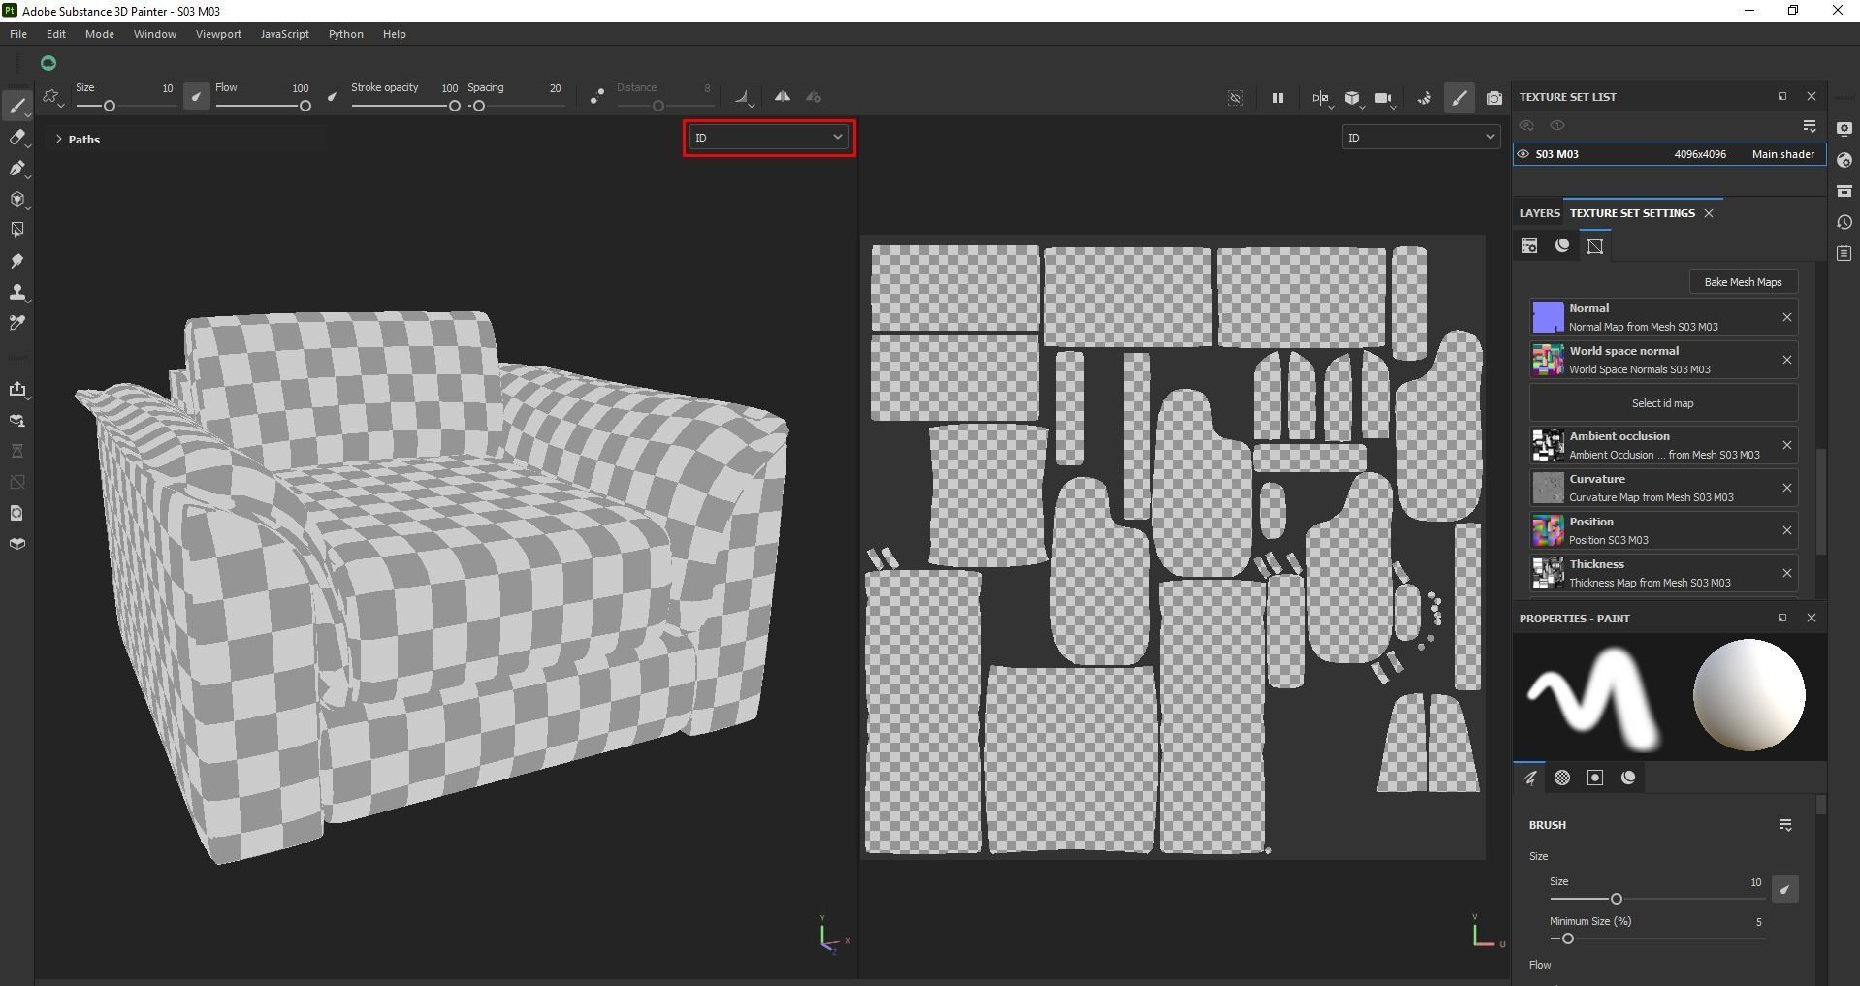Open the camera screenshot icon in toolbar

pyautogui.click(x=1494, y=98)
